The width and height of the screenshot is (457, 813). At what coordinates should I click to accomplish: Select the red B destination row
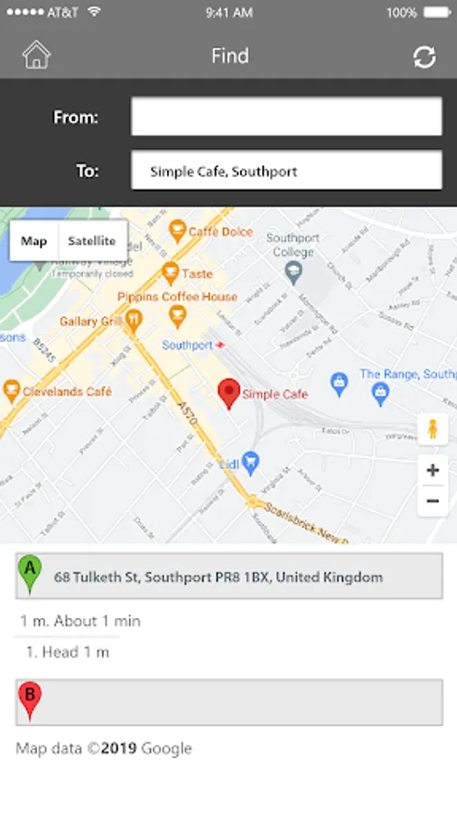pyautogui.click(x=229, y=702)
